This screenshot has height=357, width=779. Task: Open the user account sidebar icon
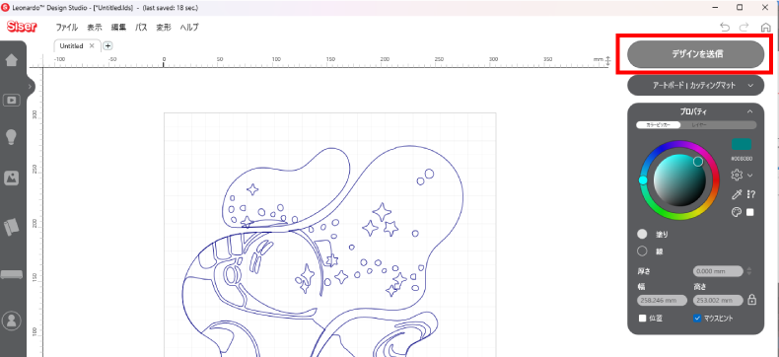point(11,321)
